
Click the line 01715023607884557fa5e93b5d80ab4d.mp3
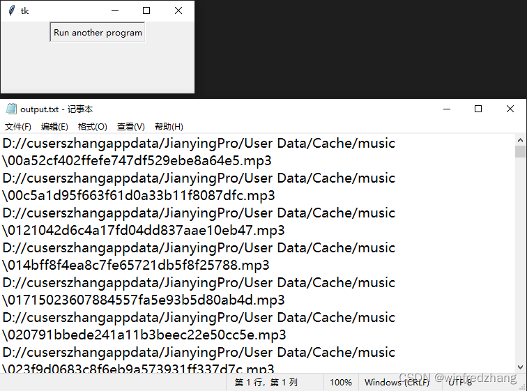click(144, 300)
